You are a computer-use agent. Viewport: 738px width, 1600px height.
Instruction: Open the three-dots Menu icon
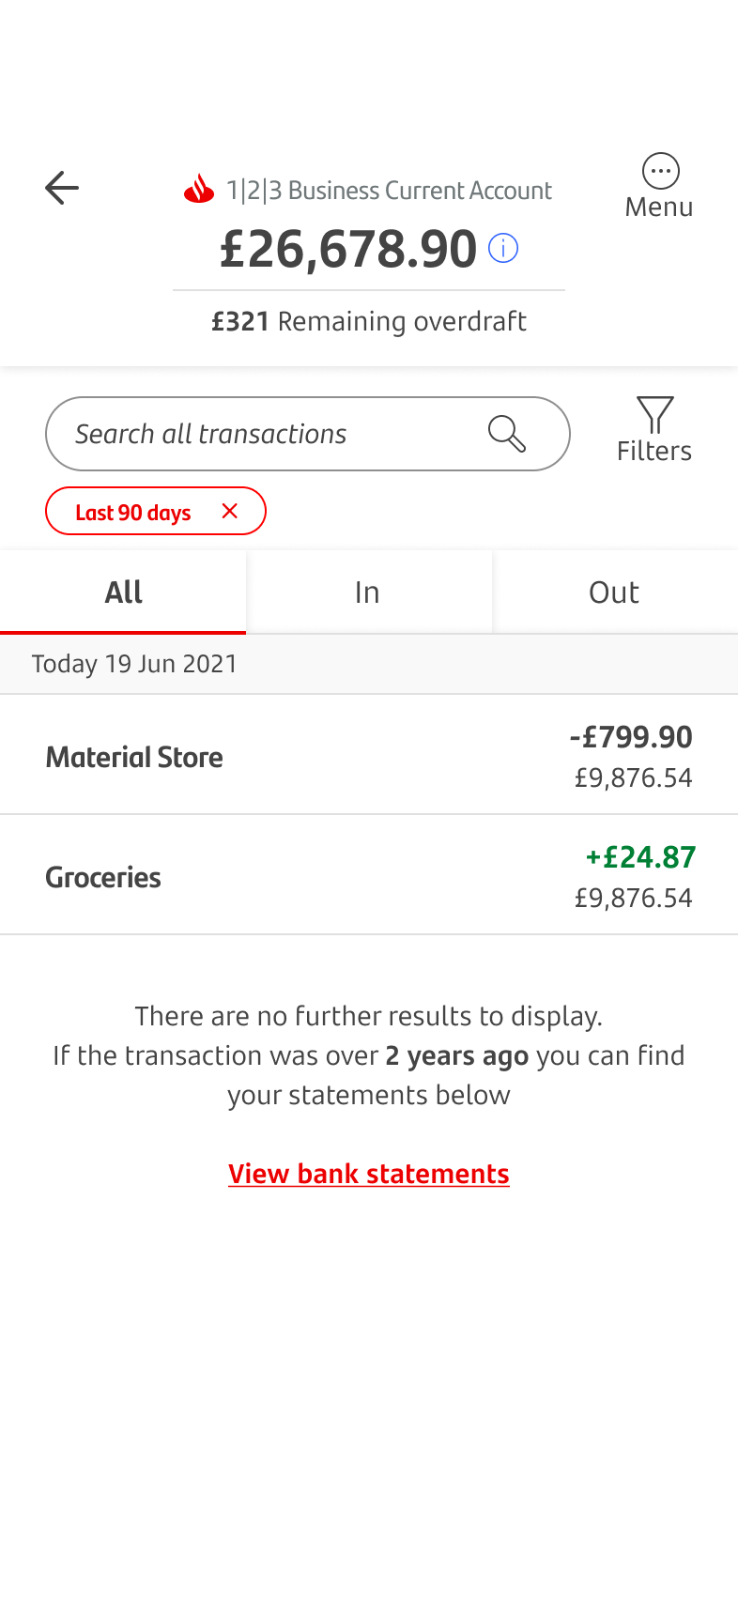[660, 172]
